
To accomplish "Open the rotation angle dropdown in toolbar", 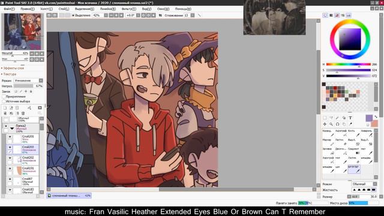I will tap(138, 16).
